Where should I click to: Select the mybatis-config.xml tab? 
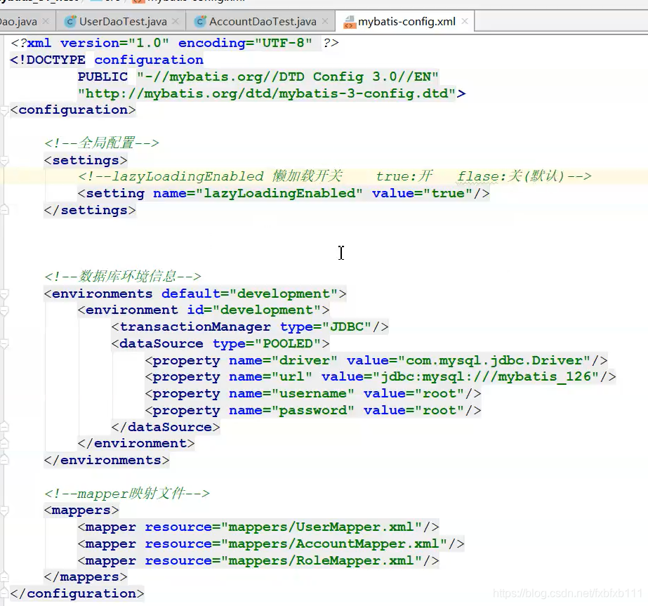click(x=406, y=21)
